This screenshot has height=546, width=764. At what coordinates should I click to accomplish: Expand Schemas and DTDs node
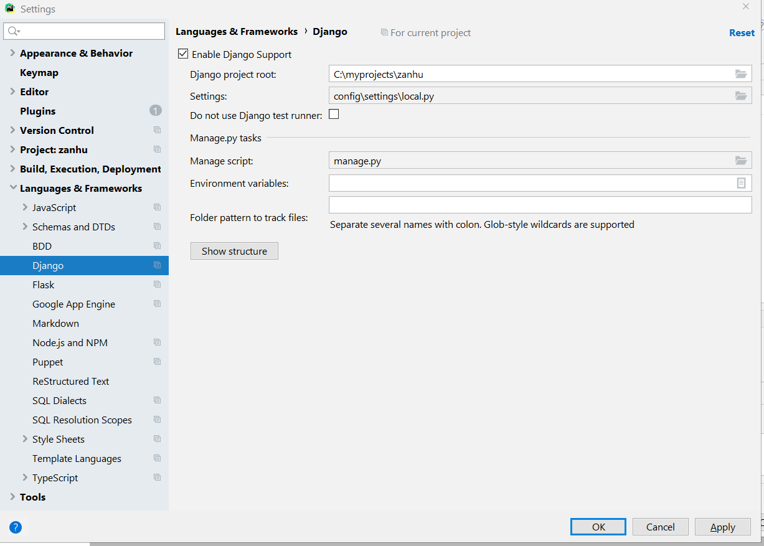[25, 227]
